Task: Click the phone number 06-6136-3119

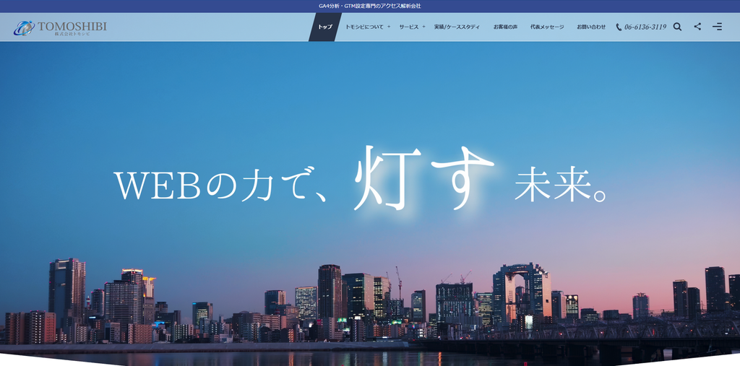Action: [645, 27]
